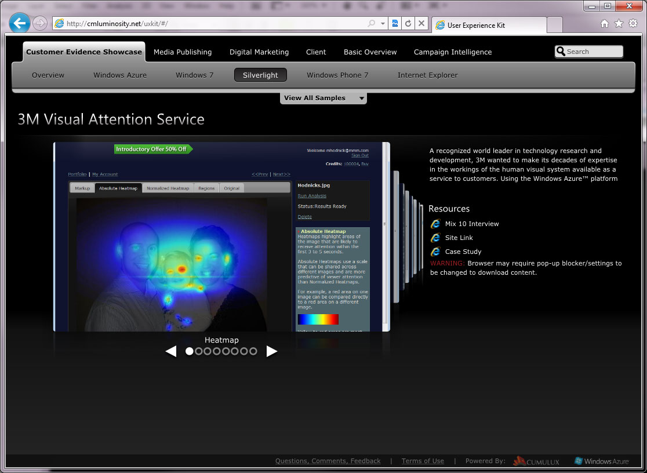Click the site Search box
Image resolution: width=647 pixels, height=473 pixels.
589,52
